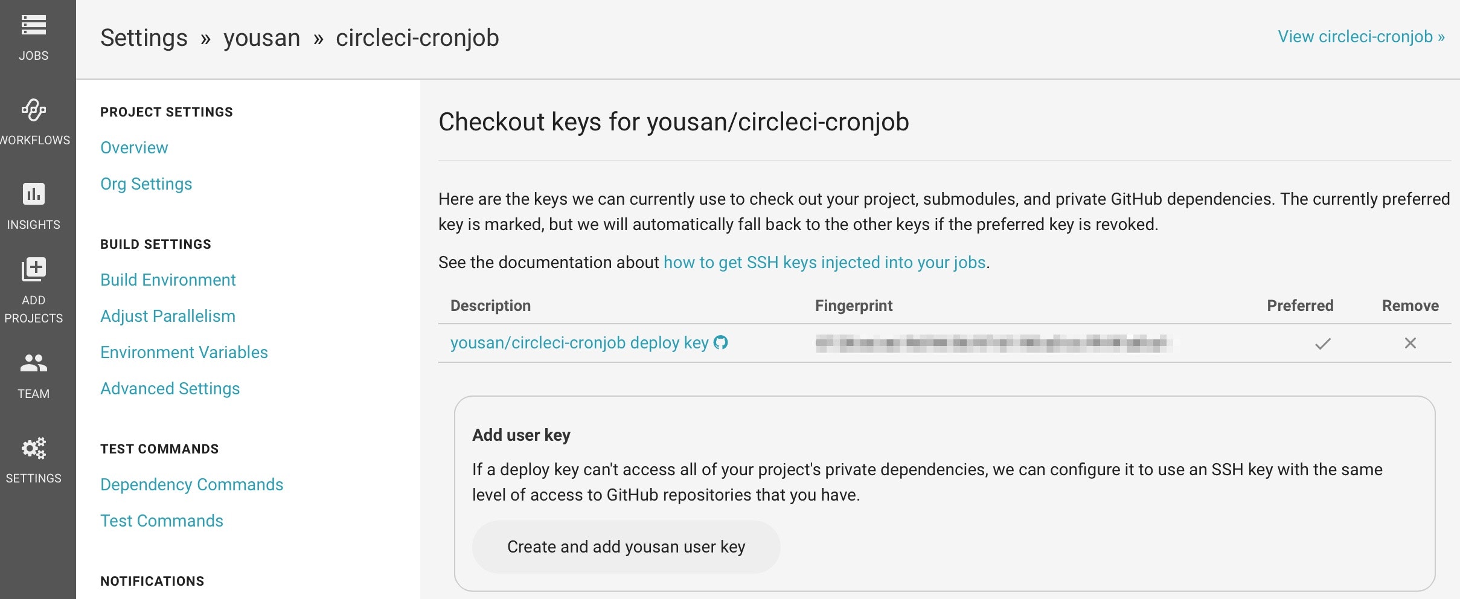
Task: Click the GitHub icon beside deploy key
Action: [721, 343]
